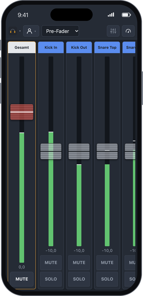Mute the Kick In channel

click(51, 263)
